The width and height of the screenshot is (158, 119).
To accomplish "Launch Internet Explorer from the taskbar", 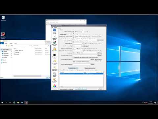I will [14, 102].
